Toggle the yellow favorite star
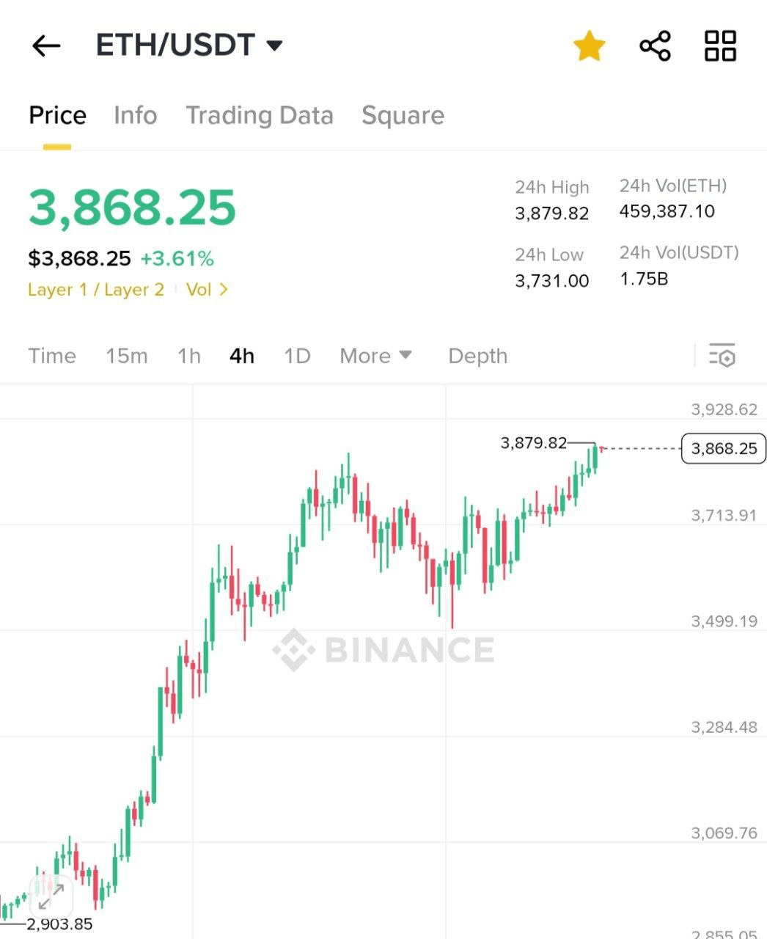Viewport: 767px width, 939px height. click(589, 46)
